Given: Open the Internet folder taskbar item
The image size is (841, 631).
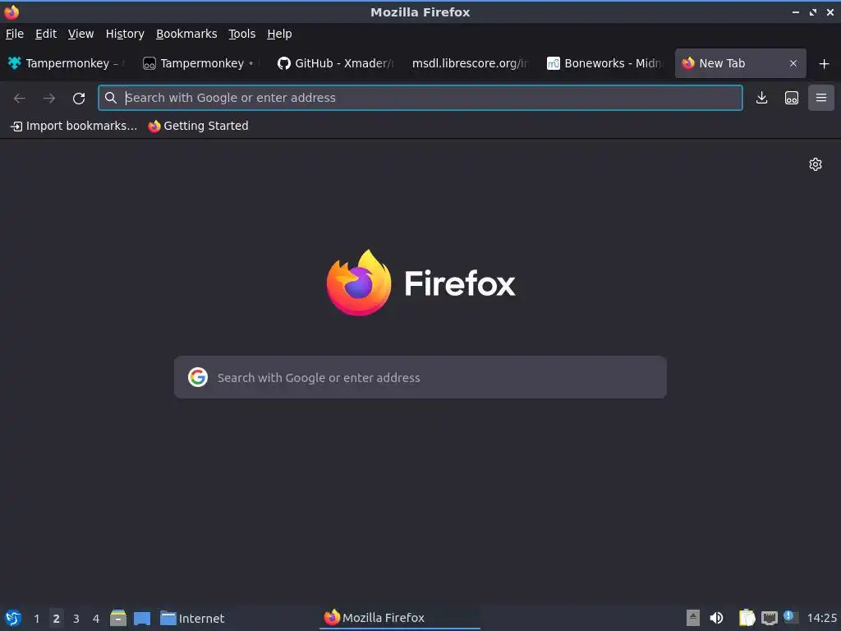Looking at the screenshot, I should (x=192, y=619).
